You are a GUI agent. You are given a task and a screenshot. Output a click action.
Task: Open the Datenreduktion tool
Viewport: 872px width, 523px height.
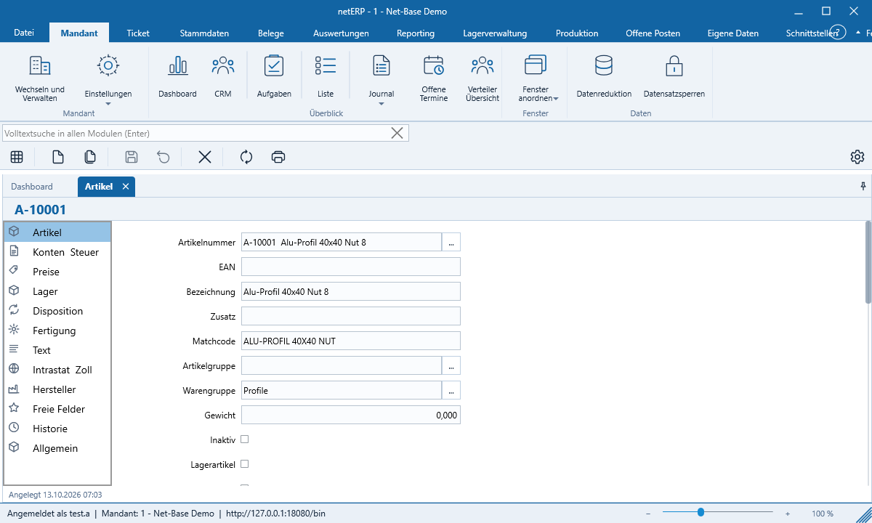click(604, 76)
